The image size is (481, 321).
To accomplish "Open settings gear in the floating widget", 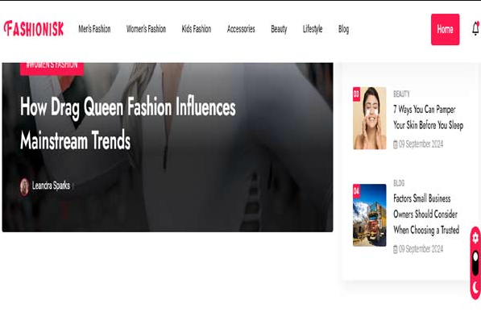I will point(475,238).
